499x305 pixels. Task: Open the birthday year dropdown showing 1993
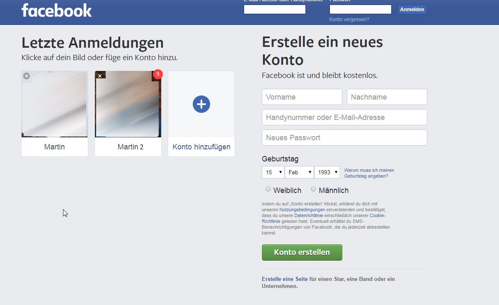[327, 172]
